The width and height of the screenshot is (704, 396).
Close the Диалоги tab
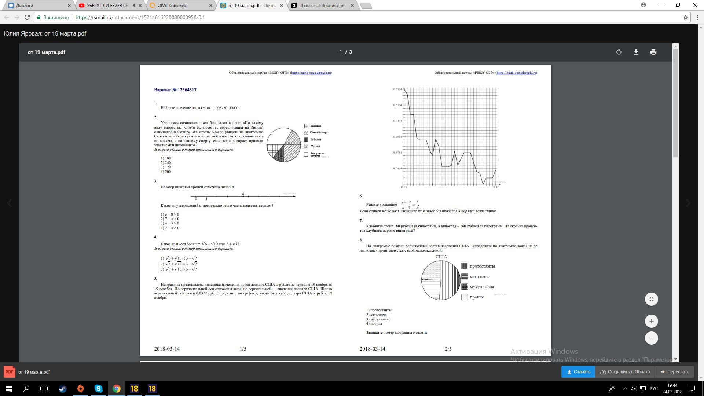point(69,5)
